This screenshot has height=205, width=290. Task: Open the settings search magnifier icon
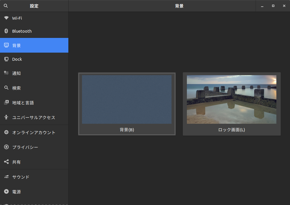click(6, 6)
